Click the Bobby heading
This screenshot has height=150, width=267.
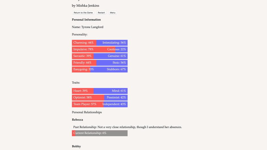click(76, 146)
